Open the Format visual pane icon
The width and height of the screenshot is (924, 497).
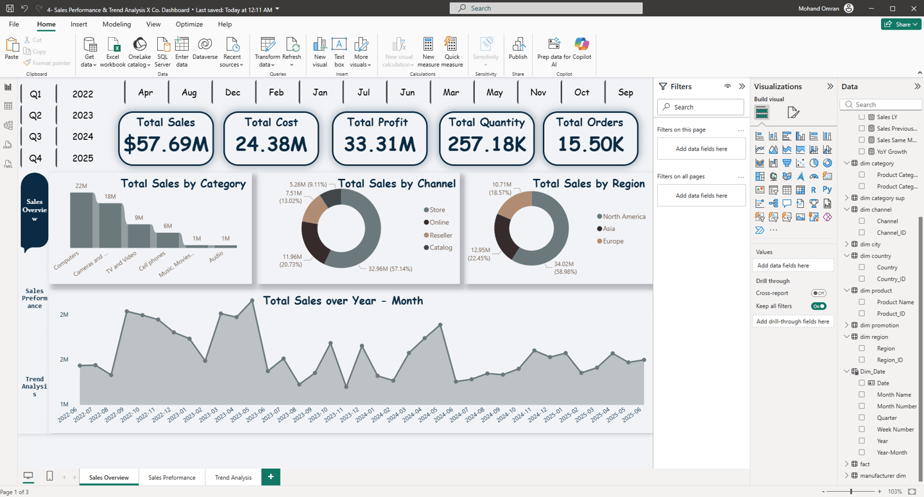click(793, 113)
